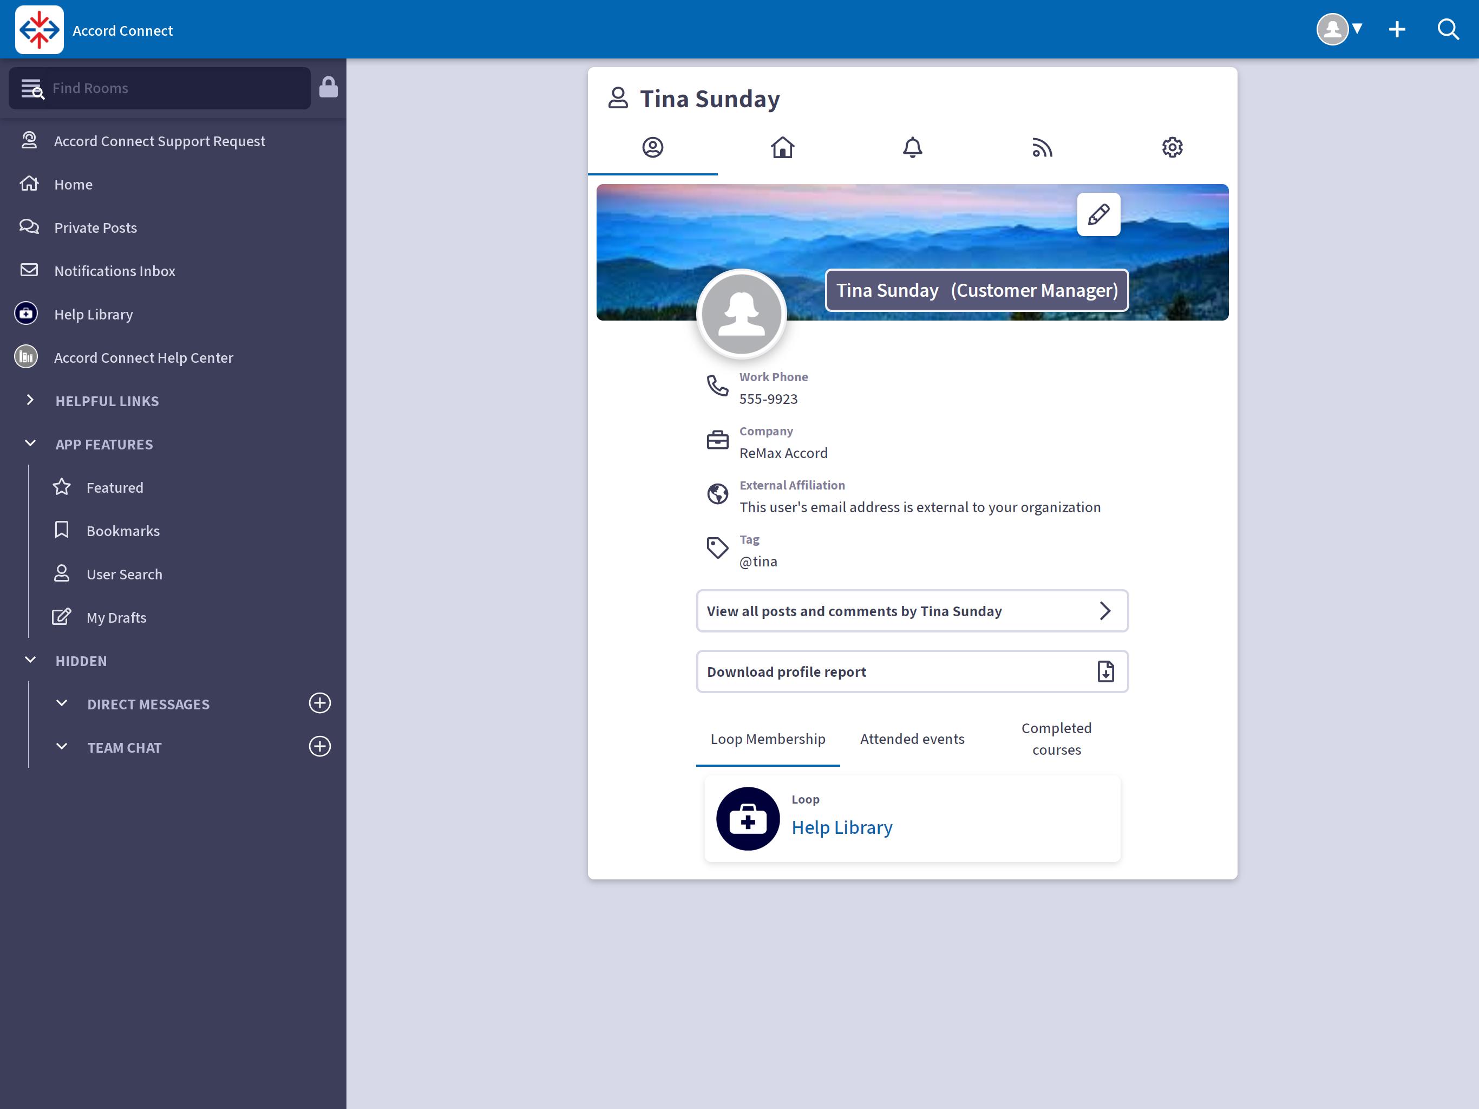This screenshot has width=1479, height=1109.
Task: Edit profile with the pencil button
Action: point(1098,215)
